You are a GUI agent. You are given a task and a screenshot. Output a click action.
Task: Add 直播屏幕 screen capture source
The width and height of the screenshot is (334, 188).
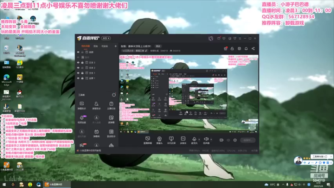coord(148,140)
